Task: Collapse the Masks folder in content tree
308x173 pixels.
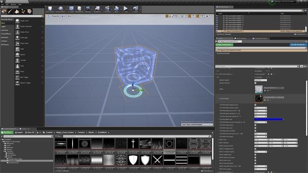Action: pyautogui.click(x=5, y=157)
